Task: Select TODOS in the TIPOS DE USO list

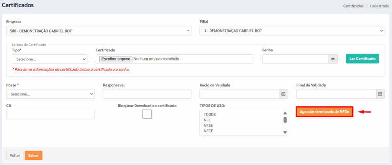Action: pyautogui.click(x=210, y=114)
